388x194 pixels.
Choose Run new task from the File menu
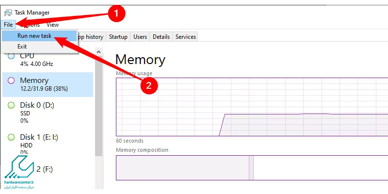point(40,36)
